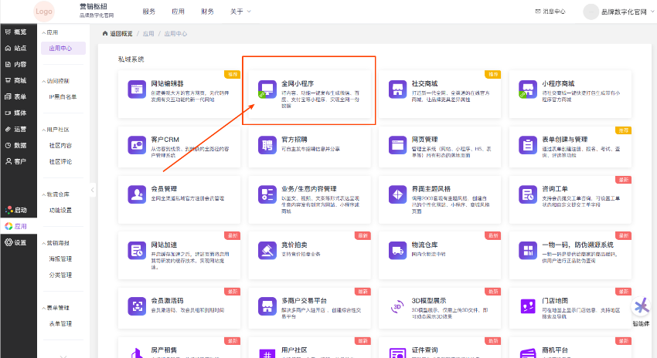Open the 服务 top menu

(x=149, y=12)
